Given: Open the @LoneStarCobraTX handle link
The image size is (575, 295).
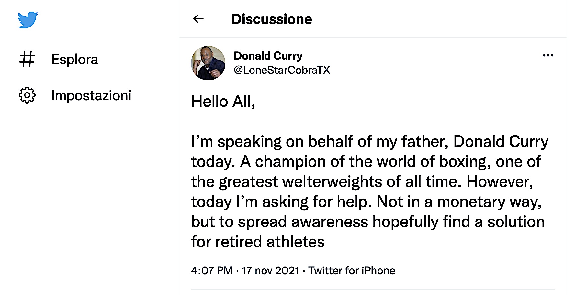Looking at the screenshot, I should (282, 70).
